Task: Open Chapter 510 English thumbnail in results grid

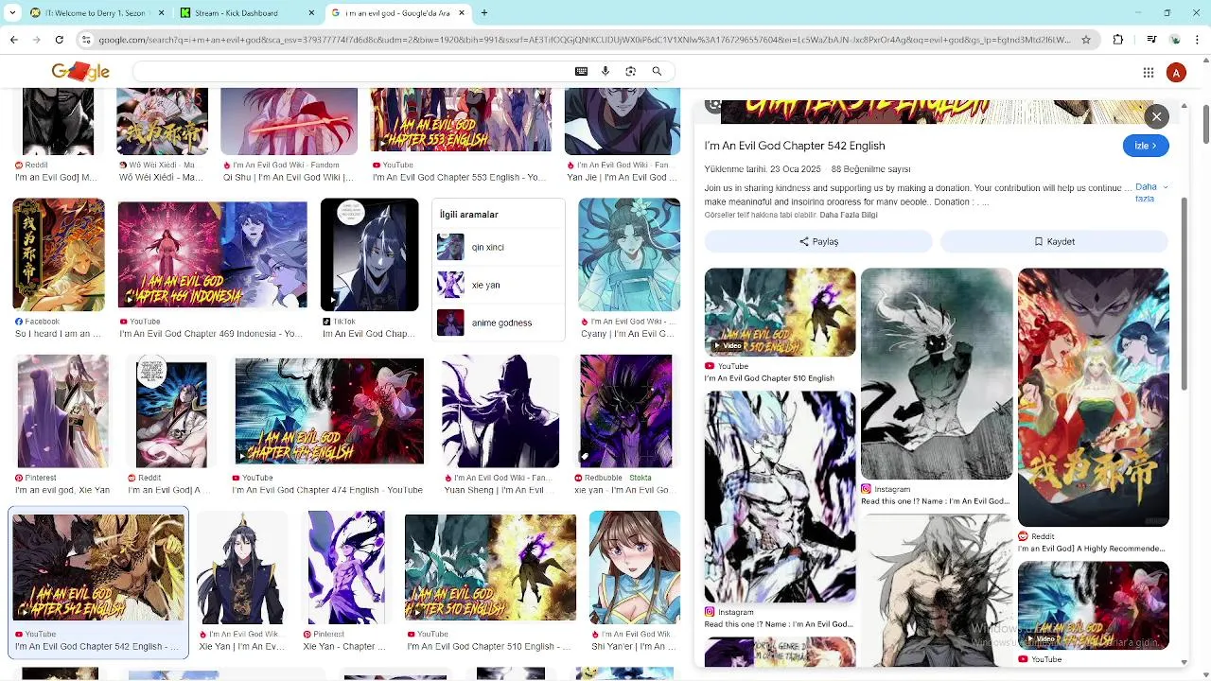Action: pyautogui.click(x=490, y=567)
